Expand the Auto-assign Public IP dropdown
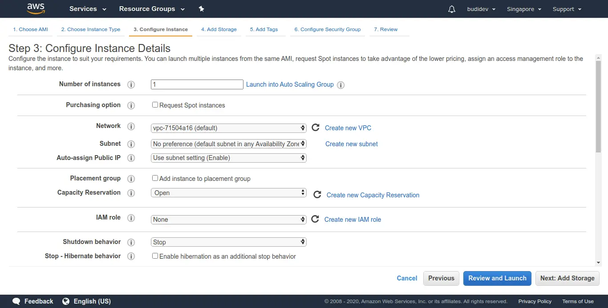Viewport: 608px width, 308px height. click(229, 158)
